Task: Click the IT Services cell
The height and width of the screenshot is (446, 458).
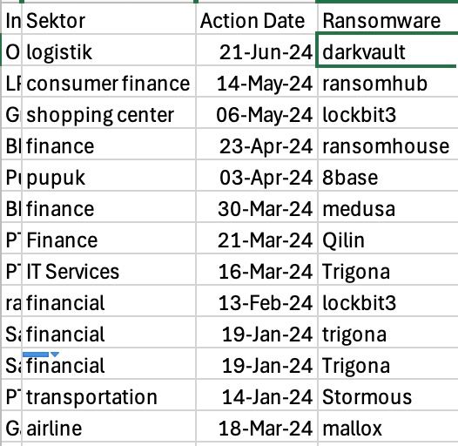Action: (x=109, y=270)
